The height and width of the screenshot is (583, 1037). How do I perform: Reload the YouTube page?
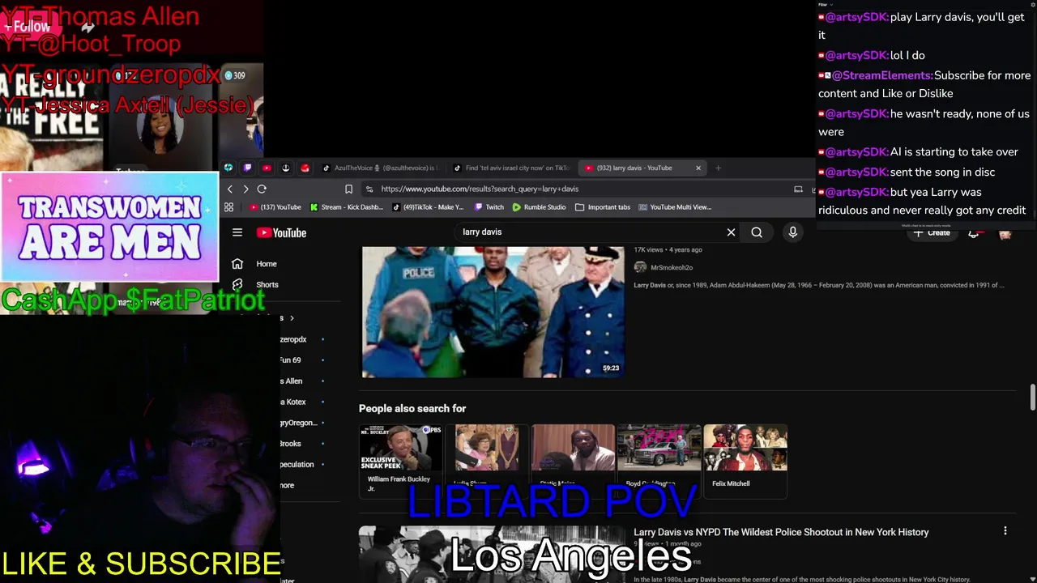pos(262,189)
